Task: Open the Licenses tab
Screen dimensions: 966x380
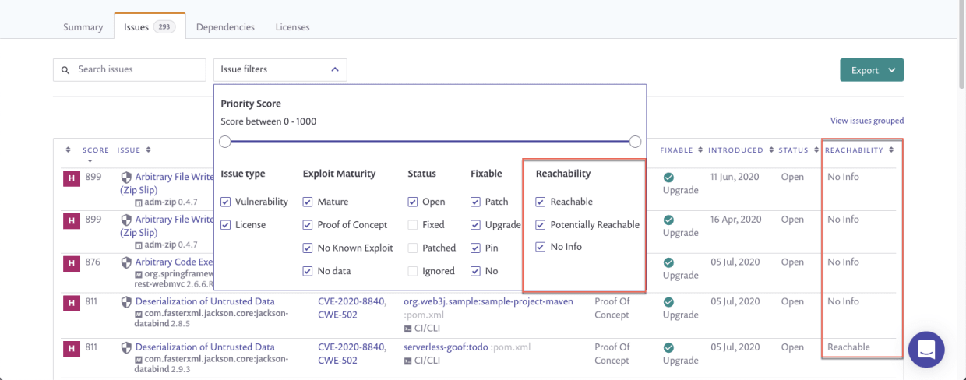Action: (292, 27)
